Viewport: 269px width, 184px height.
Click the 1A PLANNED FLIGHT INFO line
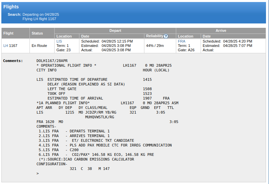tap(108, 103)
